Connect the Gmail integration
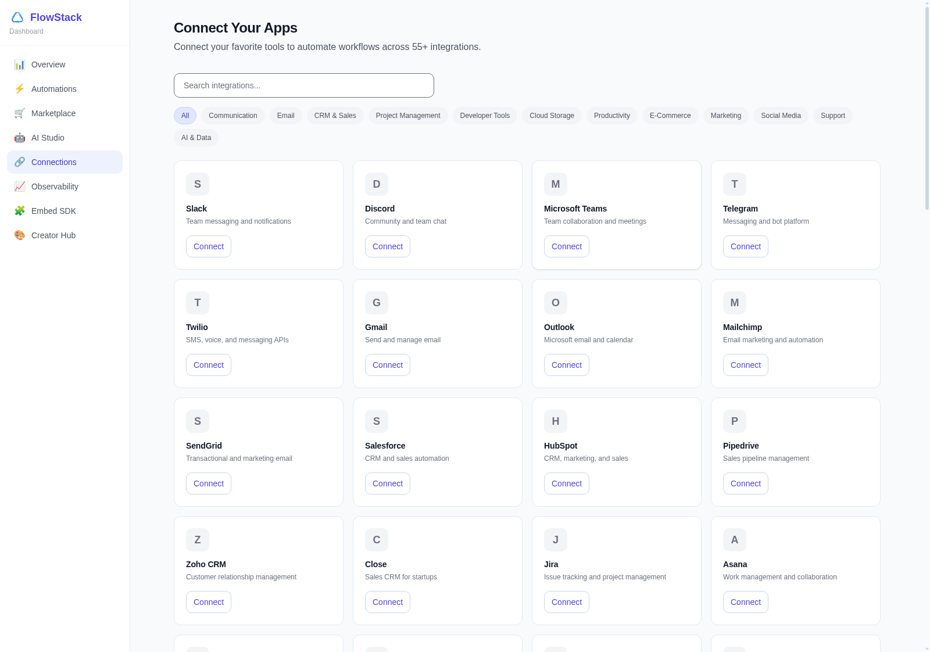This screenshot has width=930, height=652. 388,365
